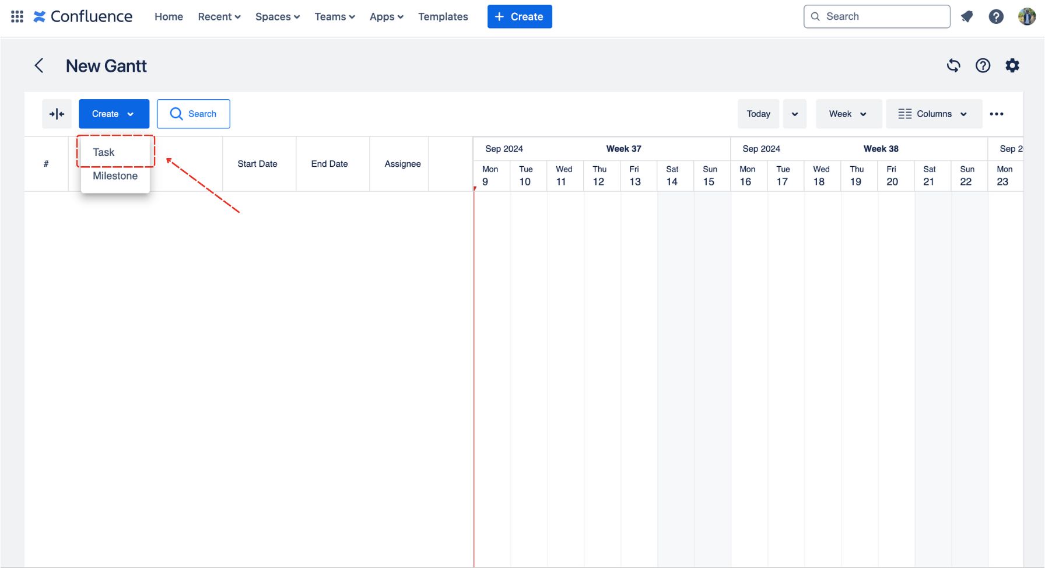Viewport: 1045px width, 568px height.
Task: Click the blue Create button in top navigation
Action: [519, 16]
